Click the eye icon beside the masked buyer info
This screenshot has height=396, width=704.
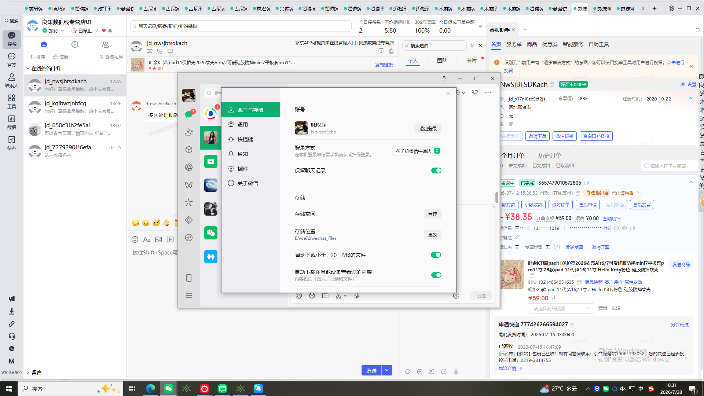(x=624, y=228)
